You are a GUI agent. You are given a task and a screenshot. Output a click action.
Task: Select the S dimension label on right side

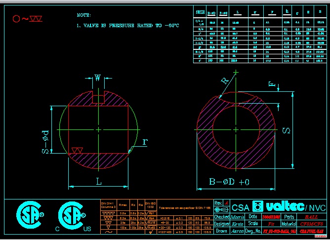(x=286, y=130)
